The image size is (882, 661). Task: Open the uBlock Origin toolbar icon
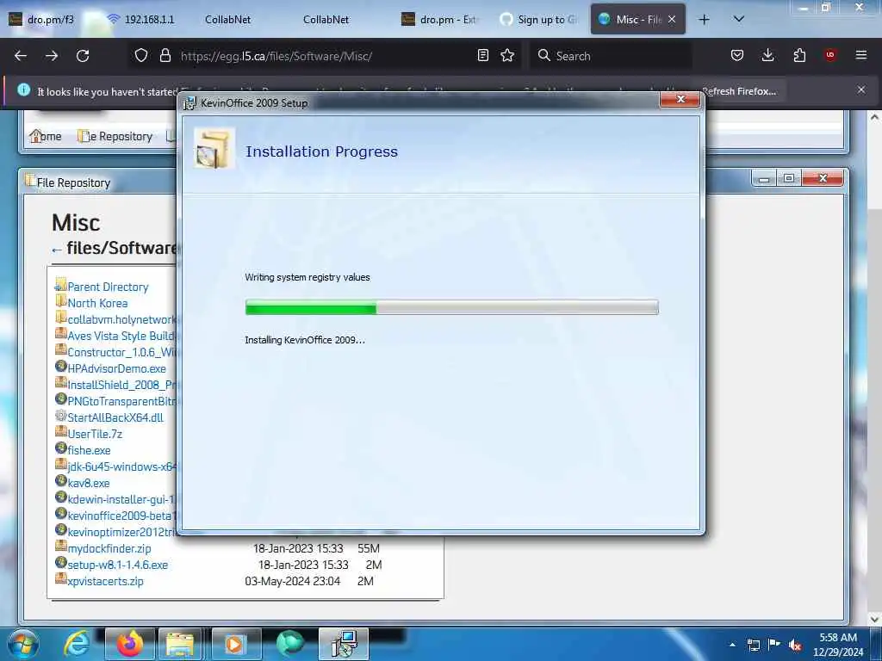(x=830, y=55)
